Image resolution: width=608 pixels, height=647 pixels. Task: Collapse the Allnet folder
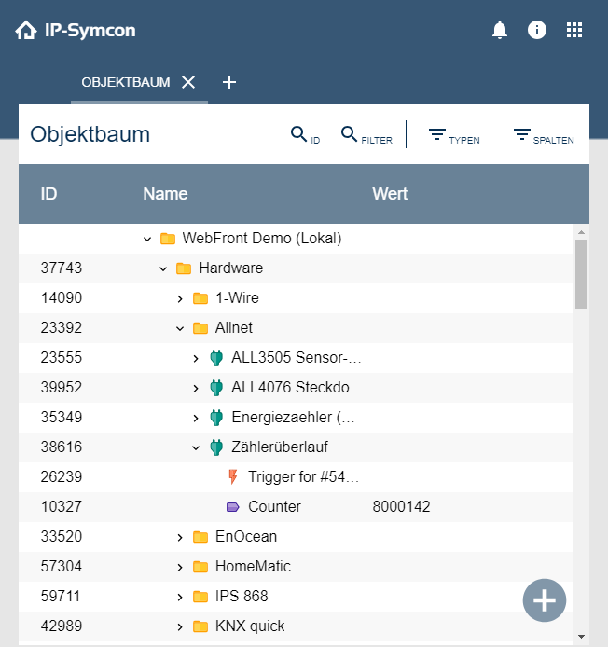click(x=180, y=328)
